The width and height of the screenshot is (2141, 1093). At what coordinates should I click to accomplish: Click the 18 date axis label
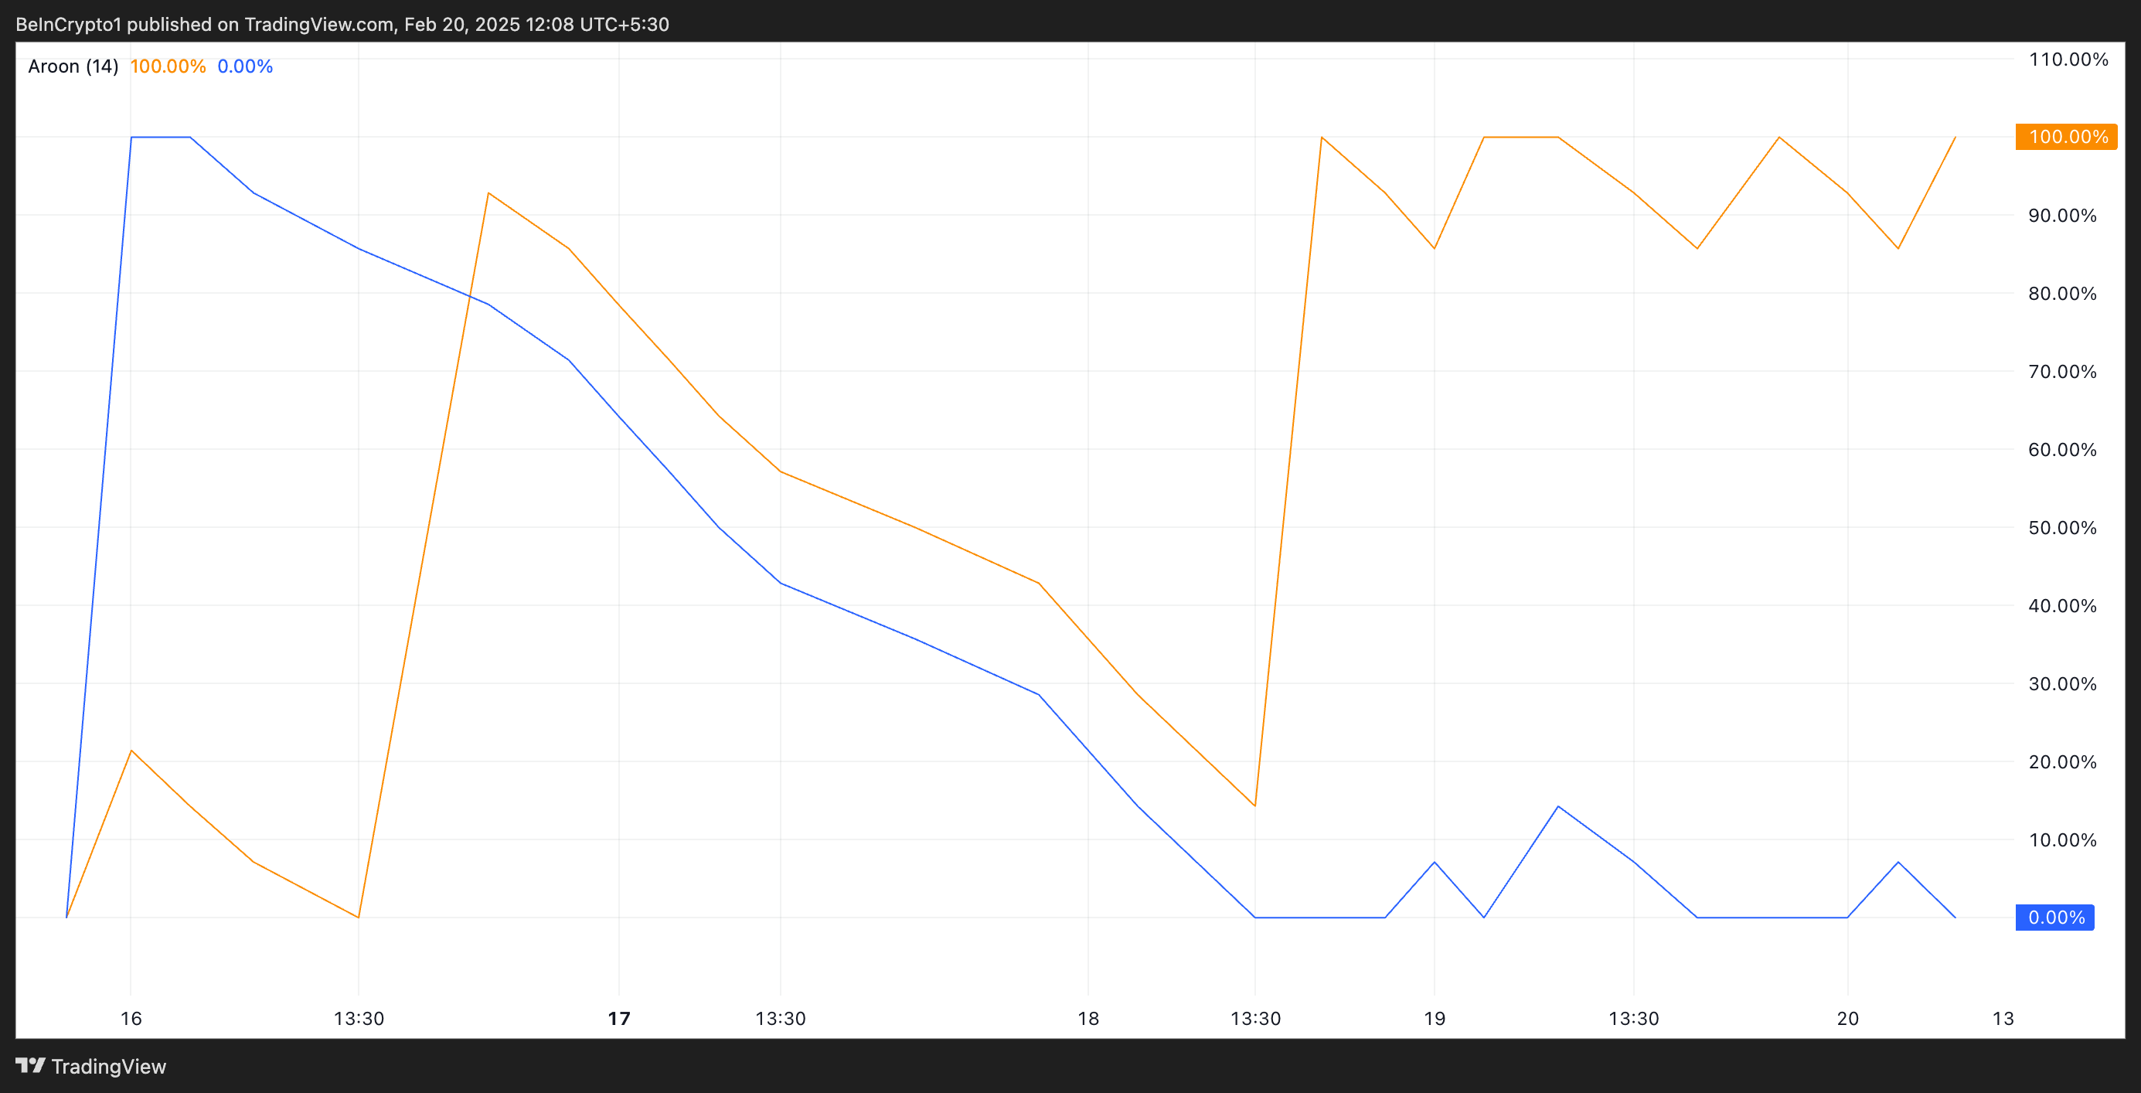[1088, 1018]
